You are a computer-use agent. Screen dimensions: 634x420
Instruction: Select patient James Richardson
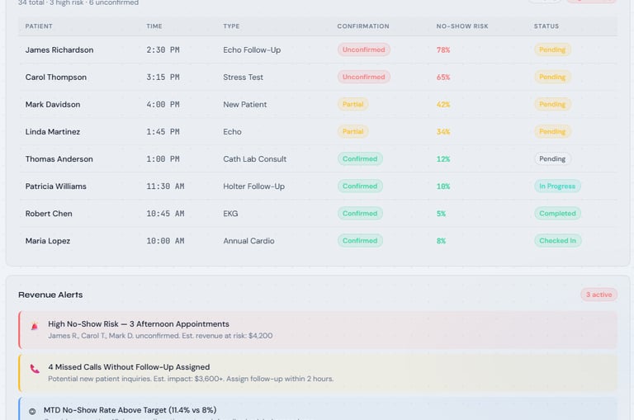tap(59, 50)
